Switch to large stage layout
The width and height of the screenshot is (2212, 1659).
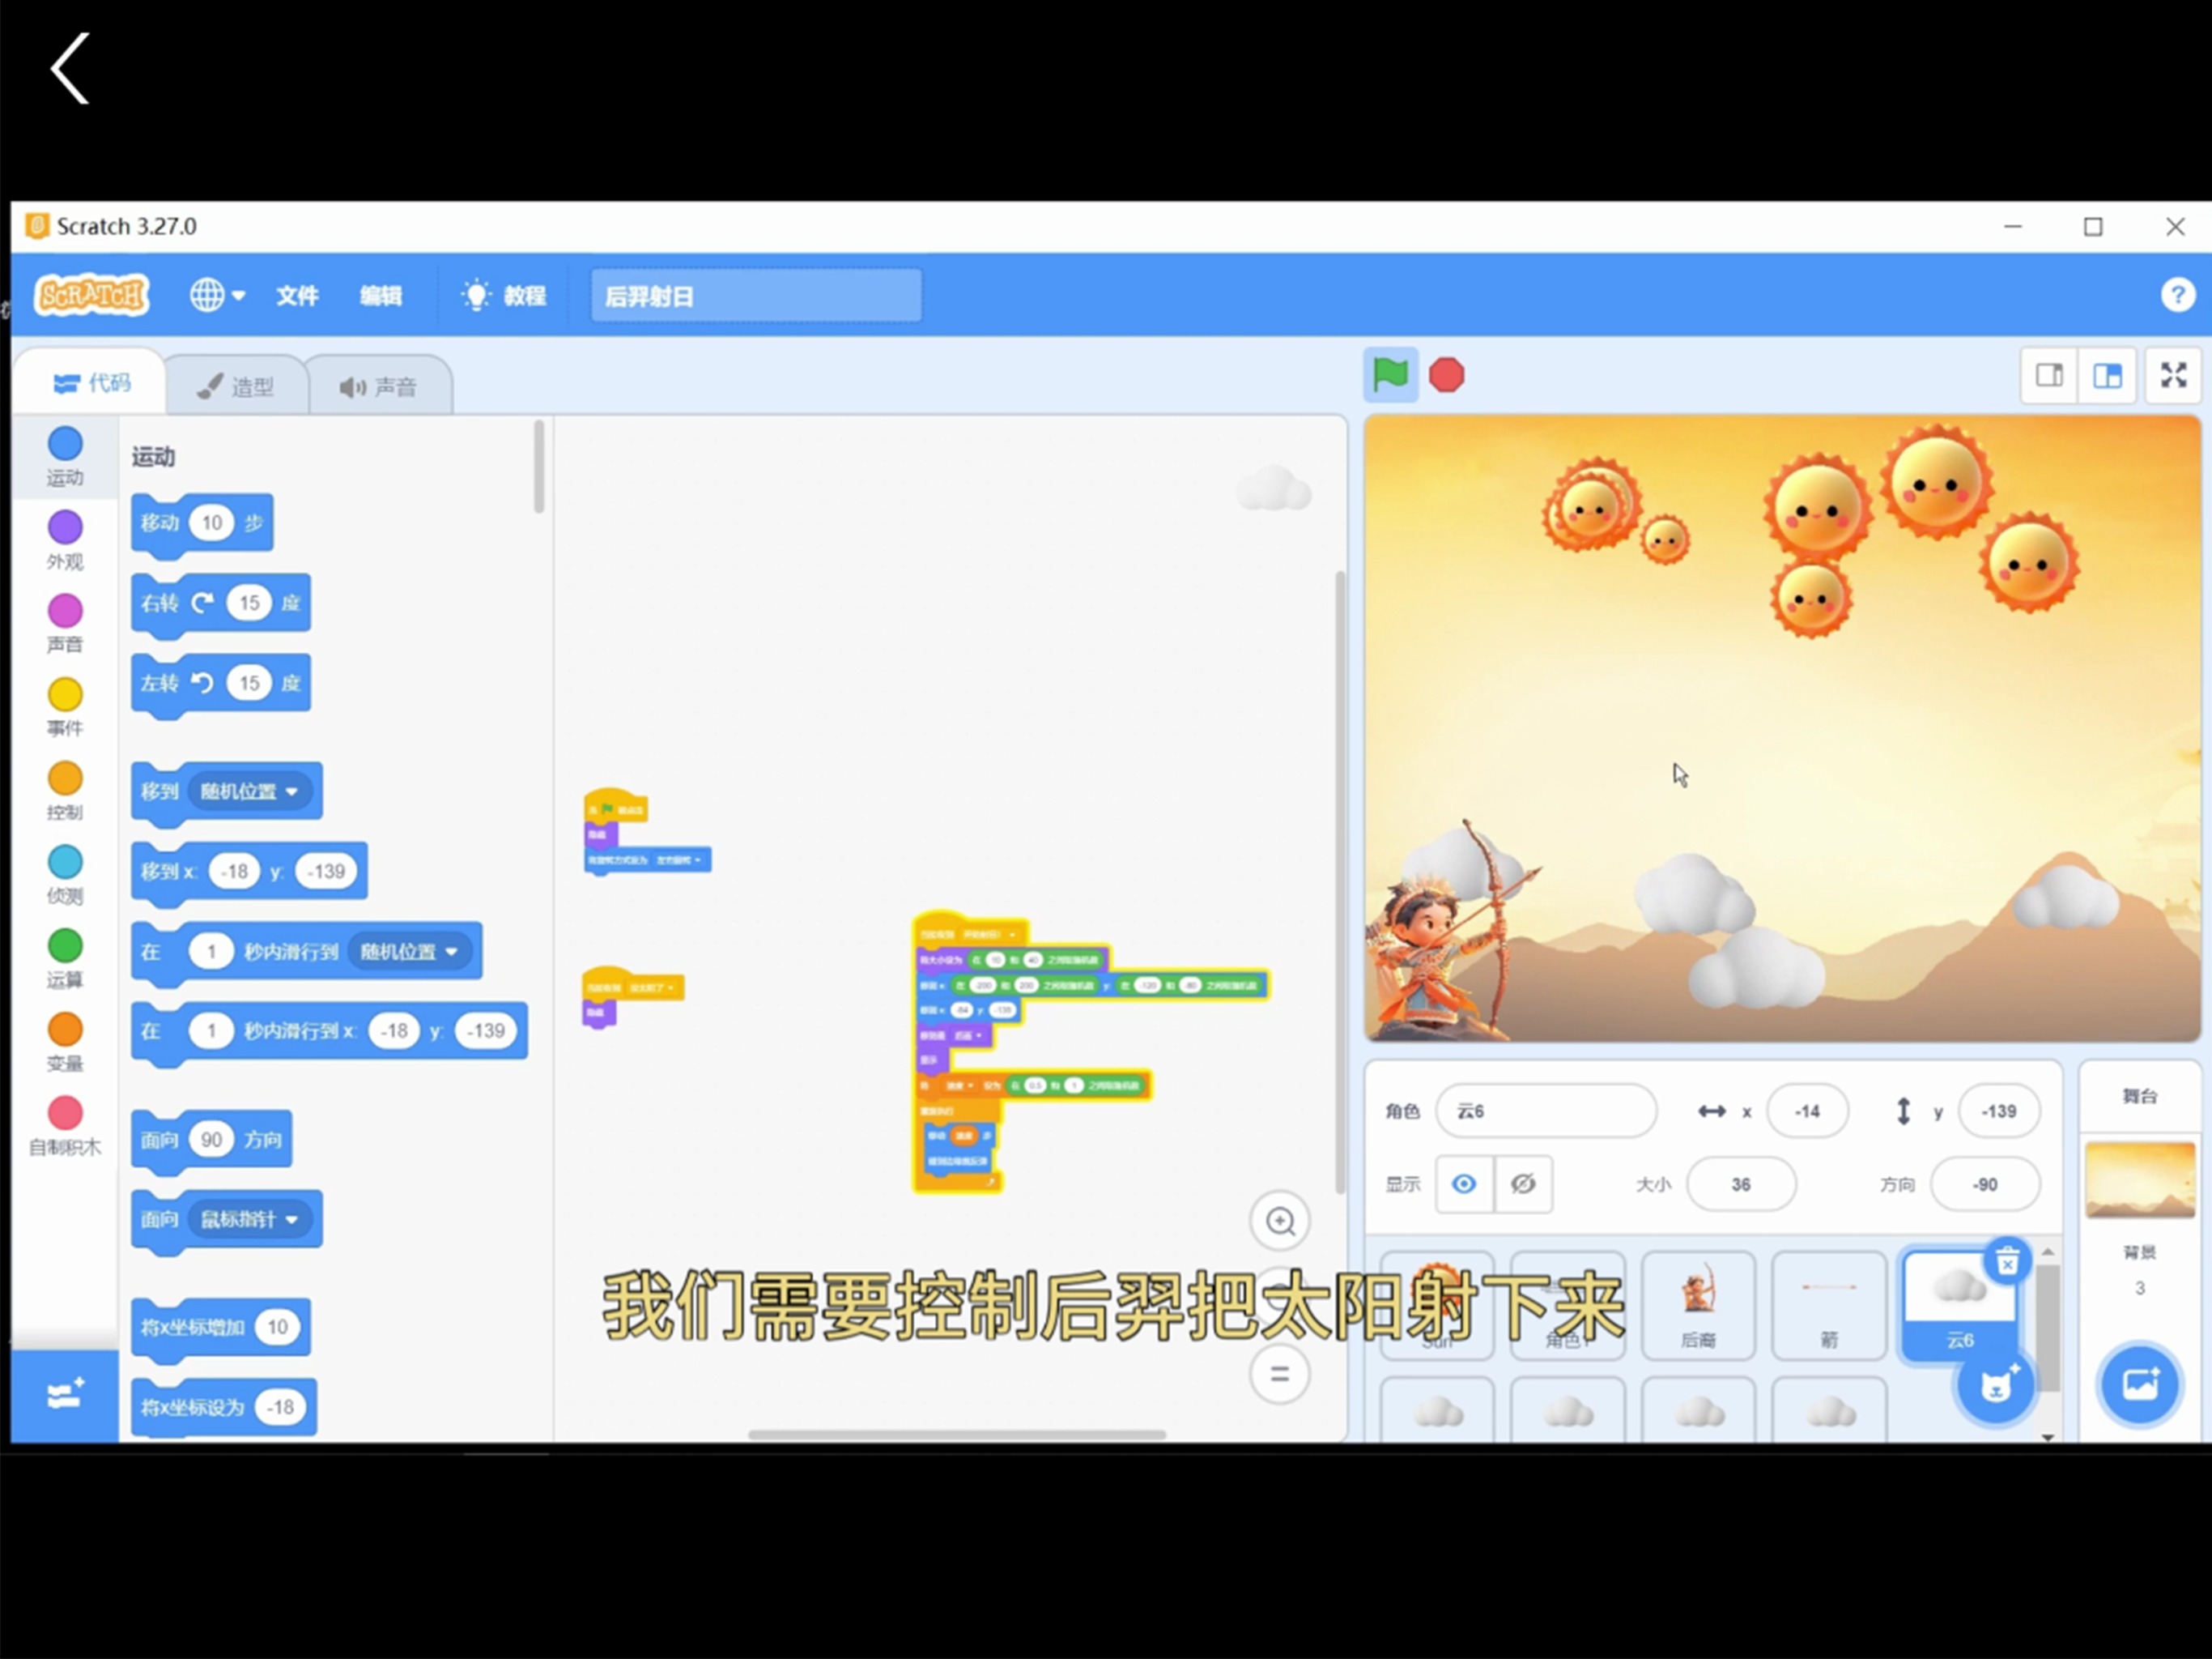[2108, 375]
